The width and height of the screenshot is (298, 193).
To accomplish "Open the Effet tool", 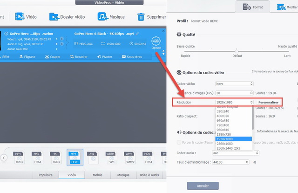I will pyautogui.click(x=5, y=57).
